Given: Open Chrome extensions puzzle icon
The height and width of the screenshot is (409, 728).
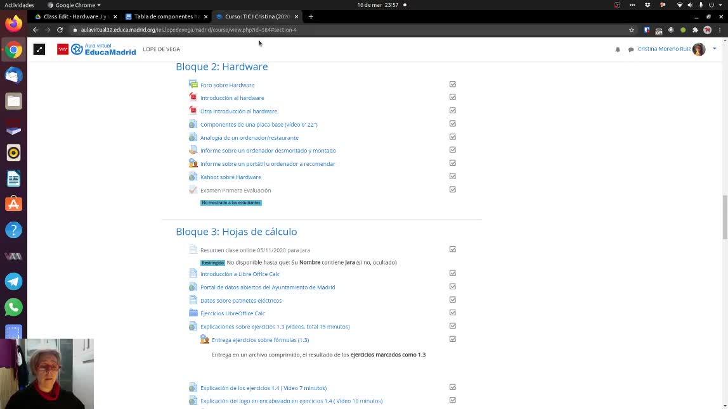Looking at the screenshot, I should click(x=695, y=30).
